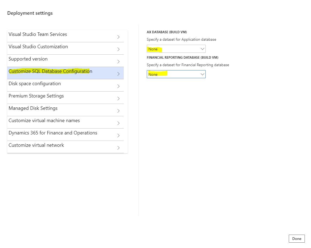The image size is (311, 248).
Task: Select Disk space configuration menu entry
Action: click(35, 84)
